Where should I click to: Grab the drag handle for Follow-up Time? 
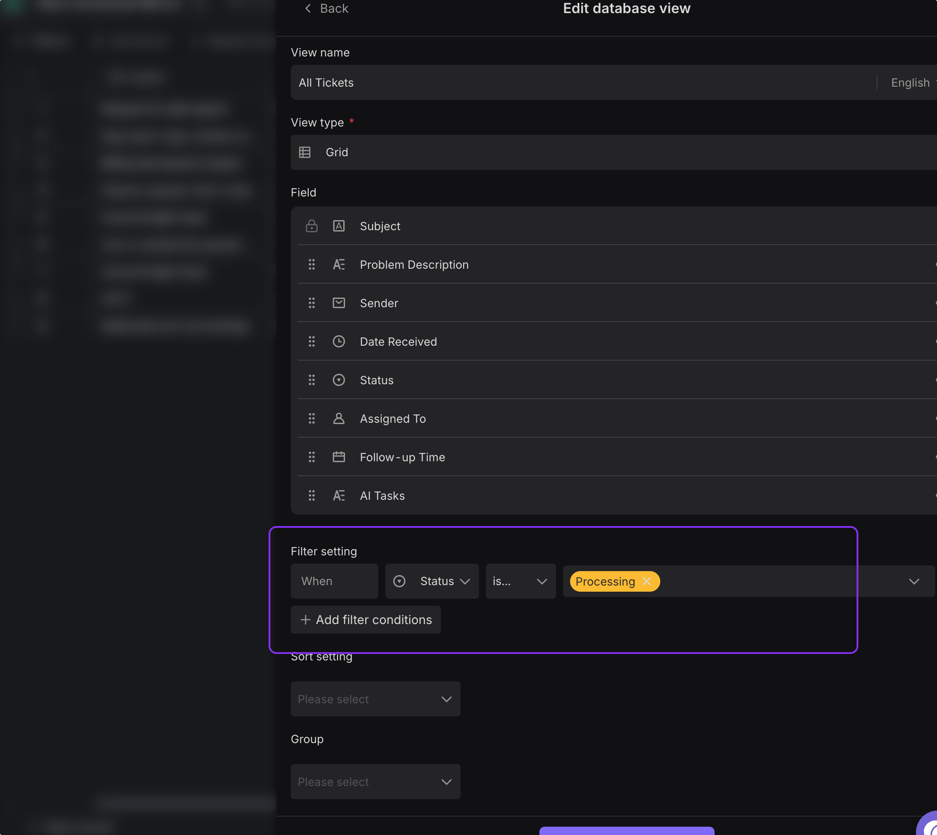(x=312, y=457)
